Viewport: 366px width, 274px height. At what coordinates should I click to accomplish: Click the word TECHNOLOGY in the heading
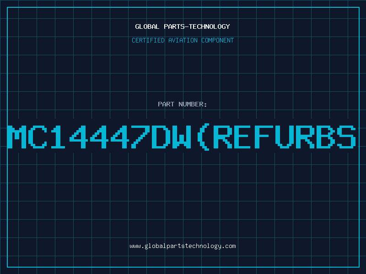tap(210, 26)
